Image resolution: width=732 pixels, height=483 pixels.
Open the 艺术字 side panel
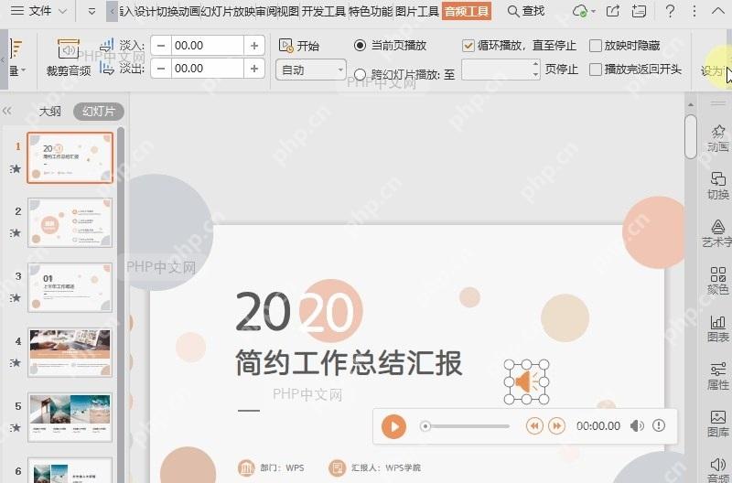pyautogui.click(x=717, y=233)
